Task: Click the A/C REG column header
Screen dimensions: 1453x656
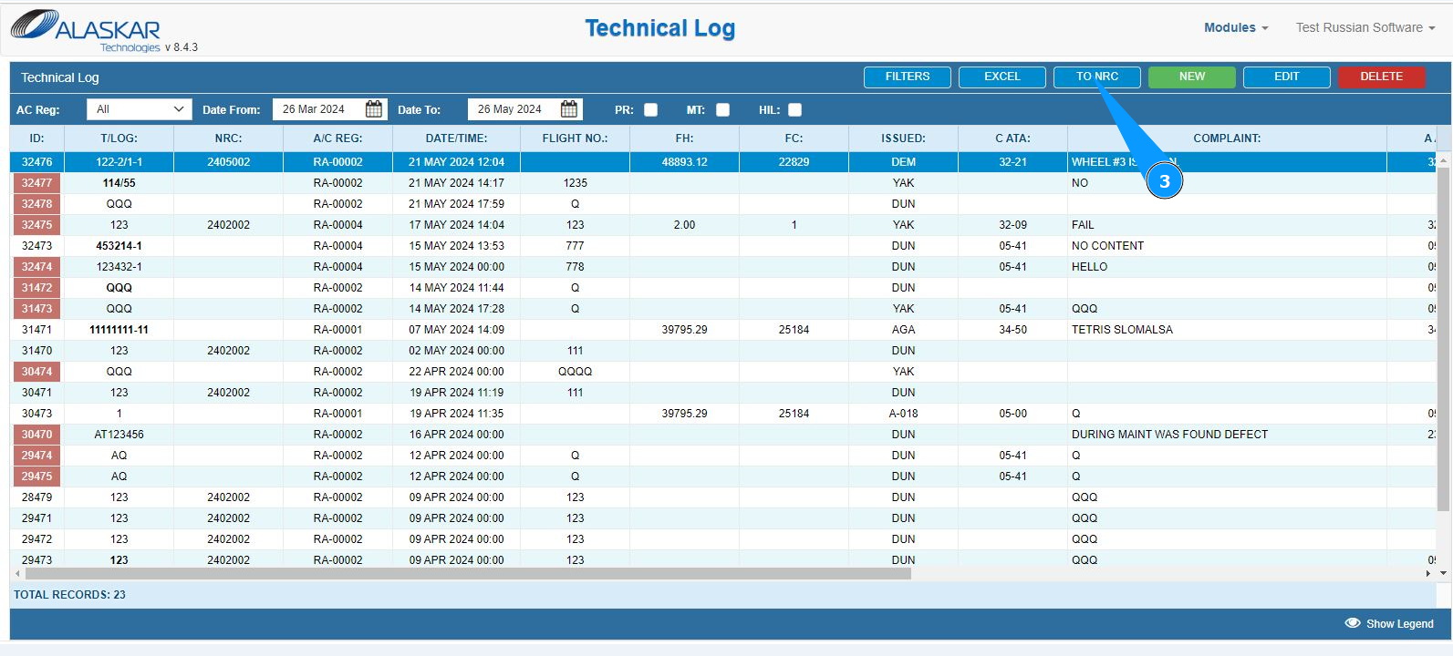Action: (x=337, y=138)
